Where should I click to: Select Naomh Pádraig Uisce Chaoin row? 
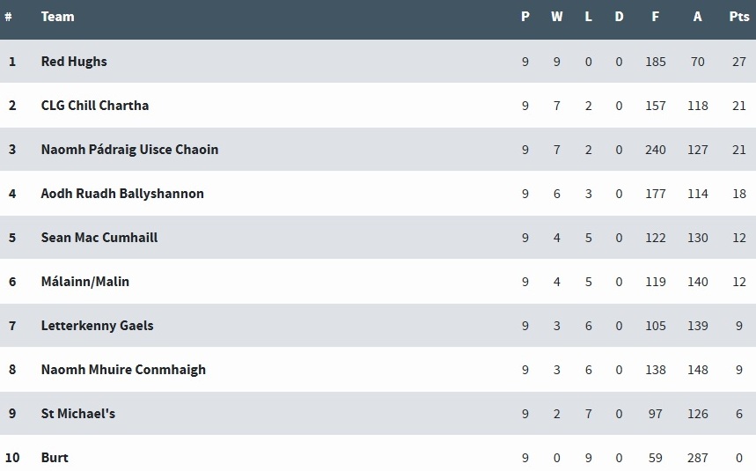[x=378, y=150]
